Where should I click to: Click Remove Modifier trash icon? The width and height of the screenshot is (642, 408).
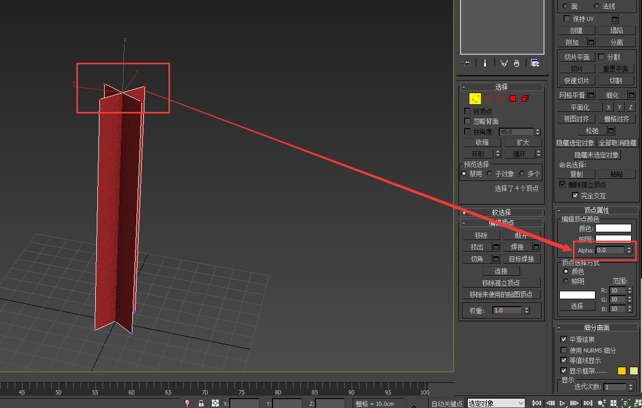pos(516,63)
